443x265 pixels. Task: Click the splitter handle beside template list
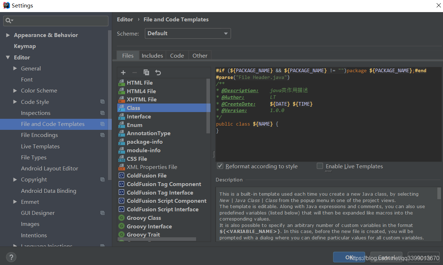click(x=214, y=154)
